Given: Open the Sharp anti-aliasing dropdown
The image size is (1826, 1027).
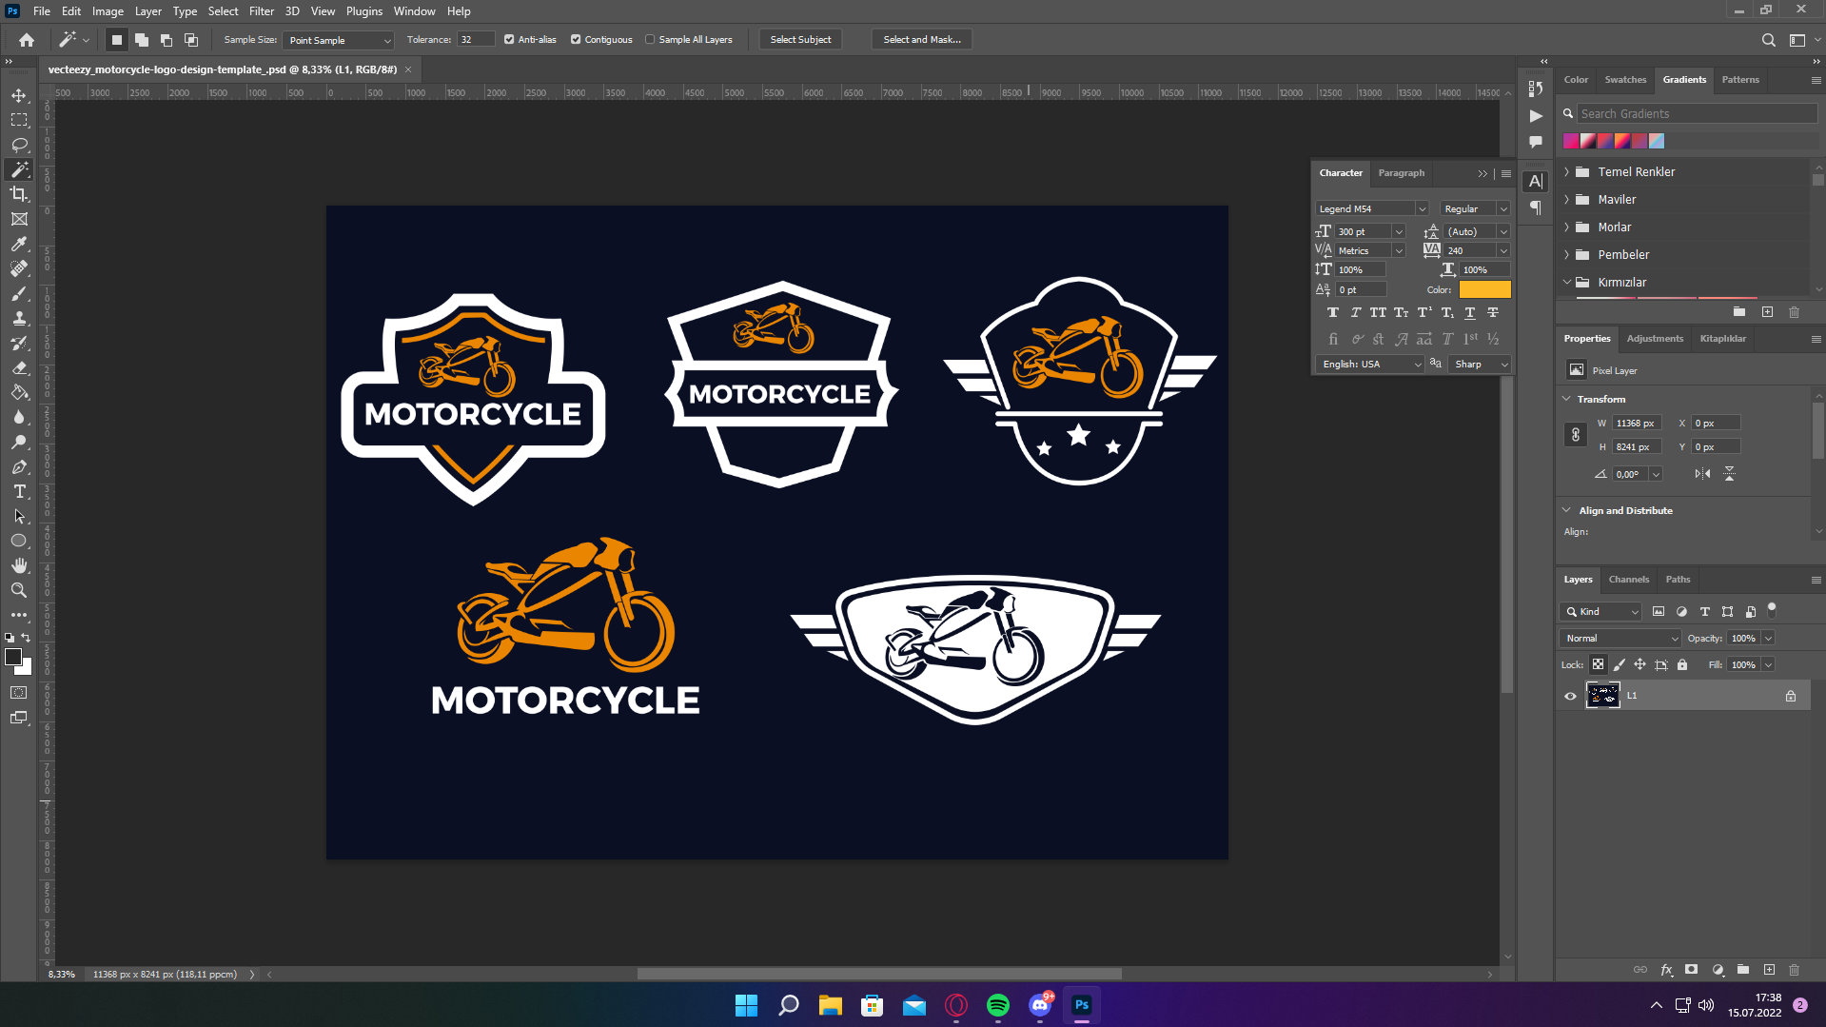Looking at the screenshot, I should 1480,365.
